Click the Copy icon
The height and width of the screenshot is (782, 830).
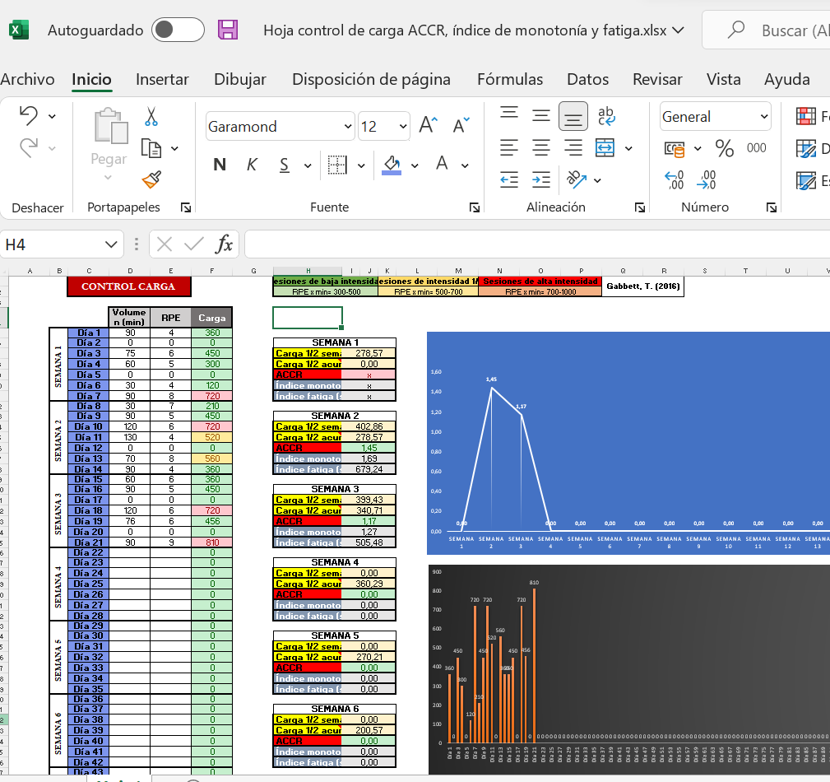tap(151, 148)
